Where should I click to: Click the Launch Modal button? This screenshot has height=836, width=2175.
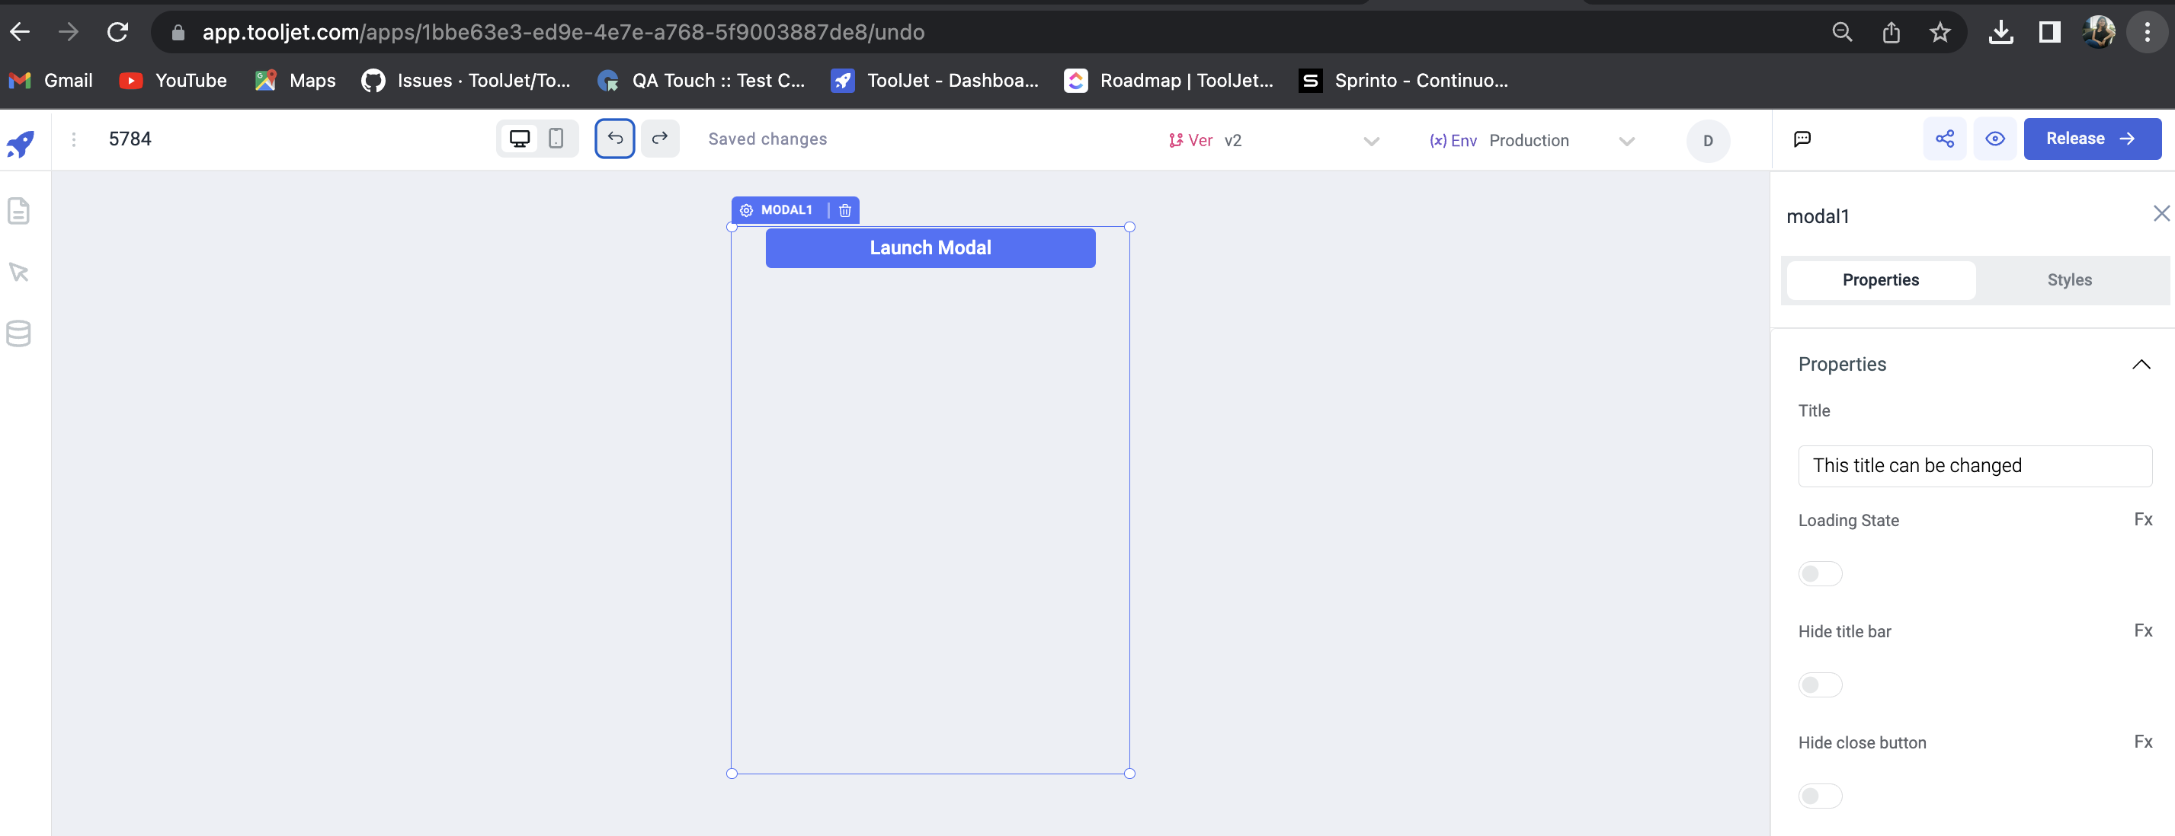click(930, 248)
